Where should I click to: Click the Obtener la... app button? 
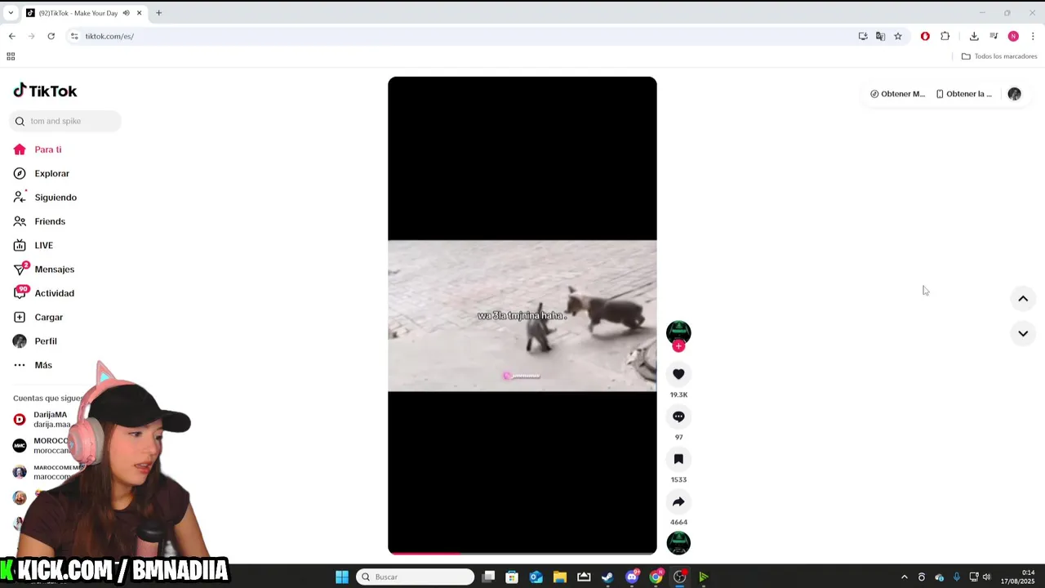(963, 94)
